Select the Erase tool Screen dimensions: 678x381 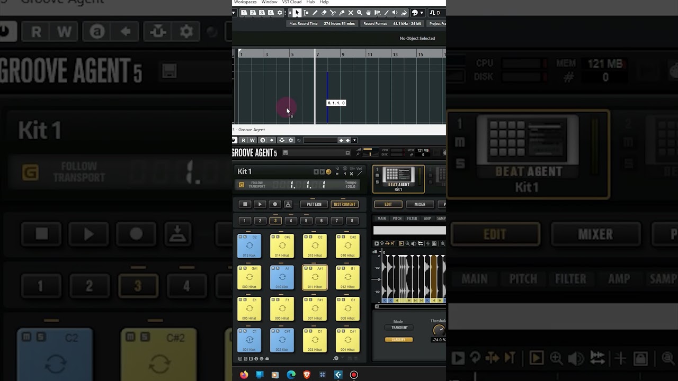[x=324, y=13]
